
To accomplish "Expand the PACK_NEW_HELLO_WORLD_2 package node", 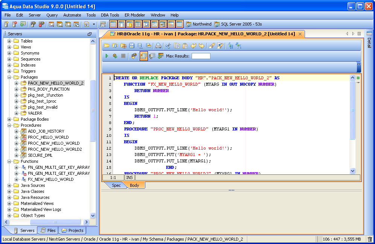I will click(x=16, y=83).
